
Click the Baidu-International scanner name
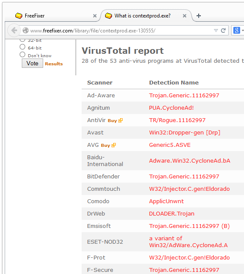(105, 161)
